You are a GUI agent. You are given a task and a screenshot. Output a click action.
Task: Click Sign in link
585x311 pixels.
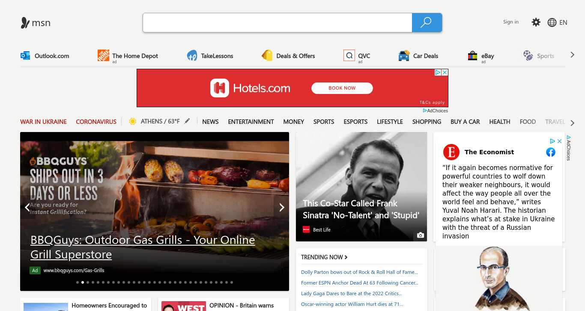coord(511,22)
